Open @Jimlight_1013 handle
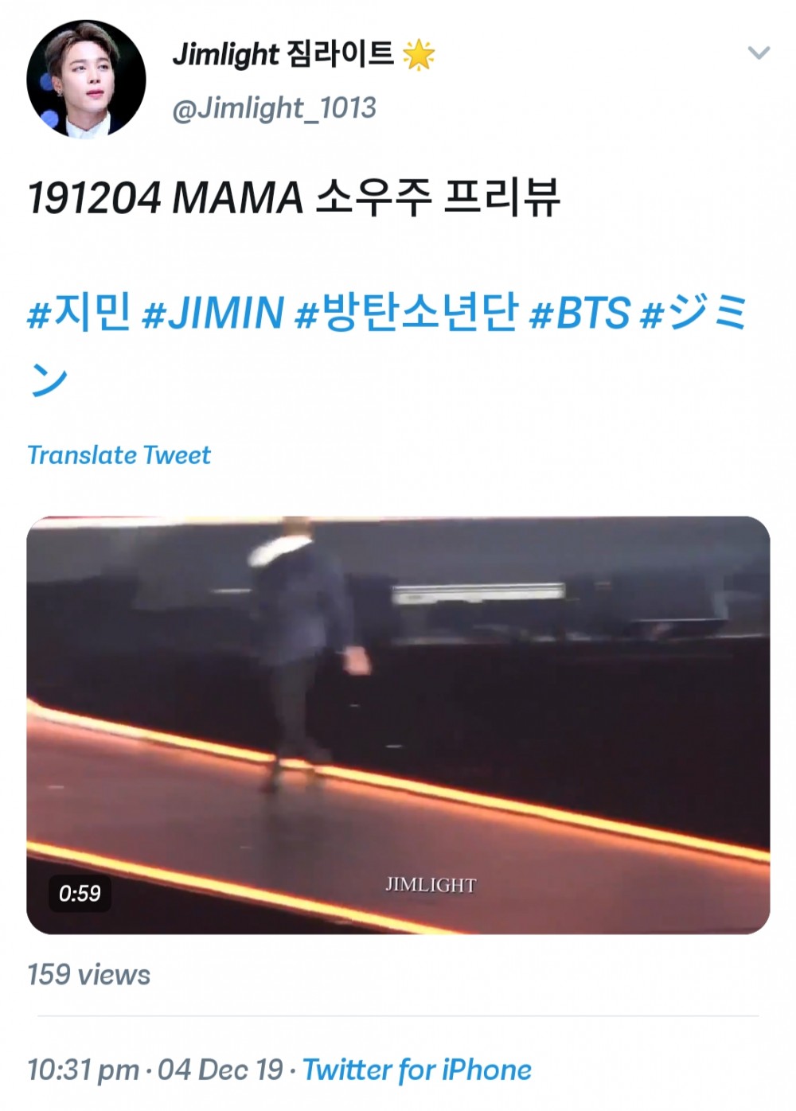This screenshot has width=796, height=1111. pos(274,107)
